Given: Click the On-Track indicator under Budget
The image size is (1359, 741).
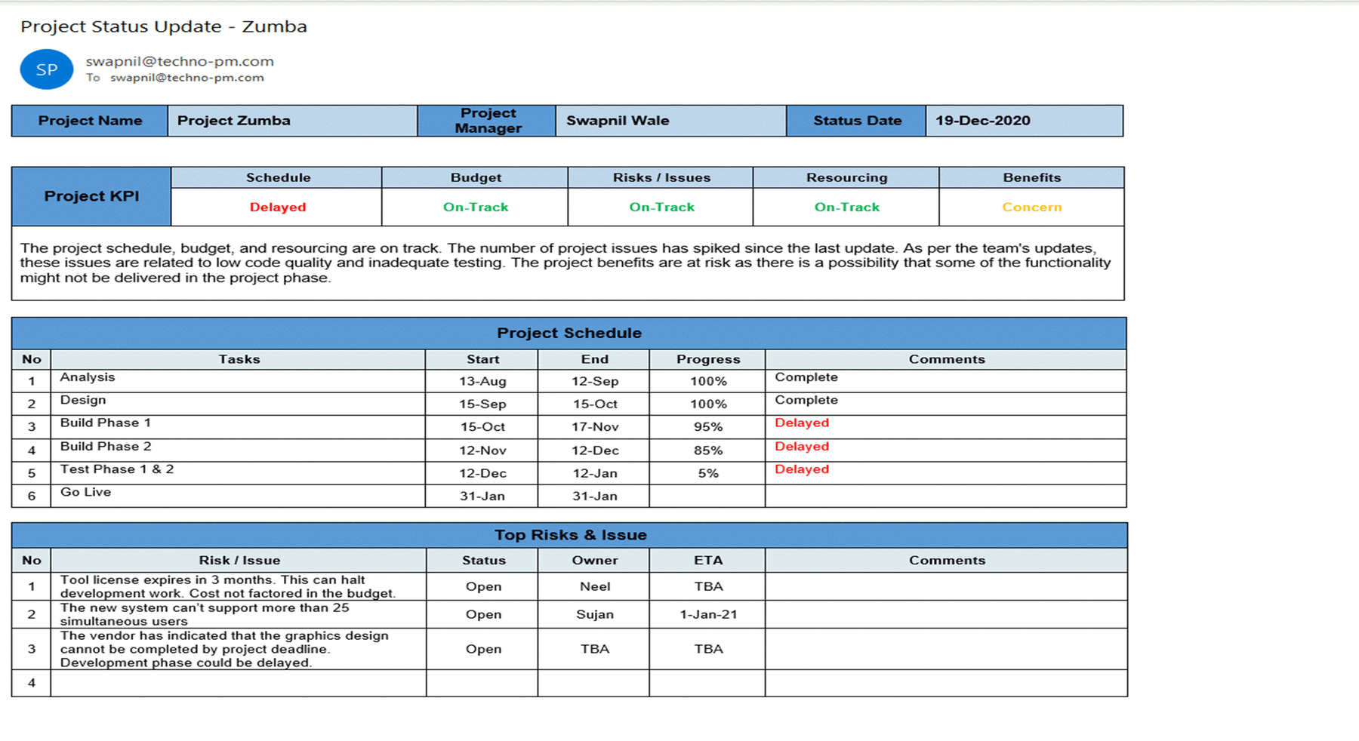Looking at the screenshot, I should point(473,207).
